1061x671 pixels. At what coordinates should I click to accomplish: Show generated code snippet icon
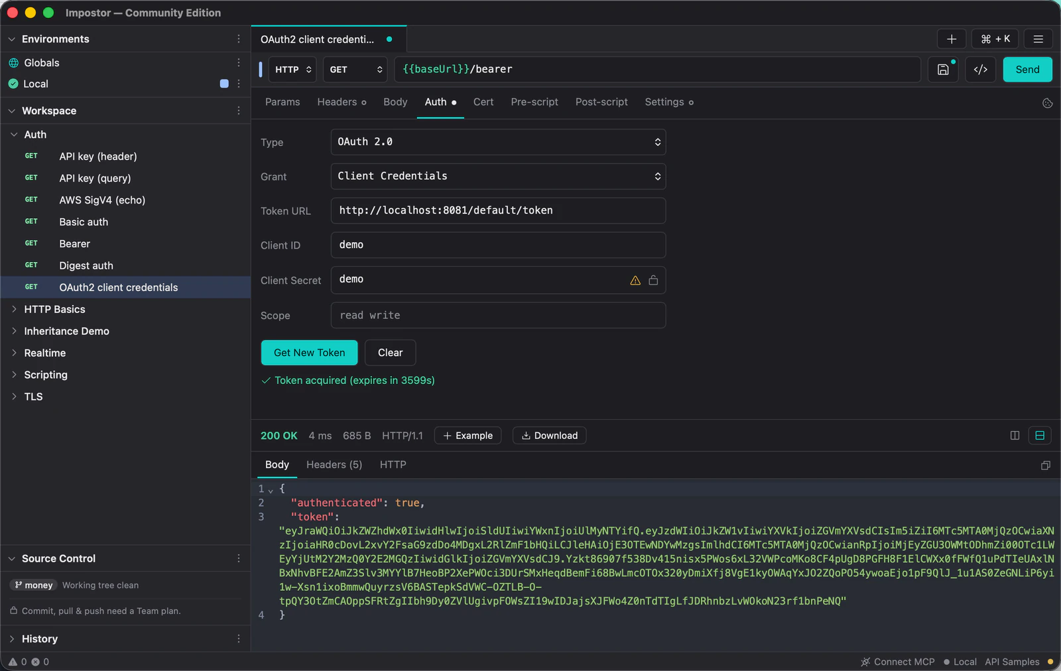point(981,70)
